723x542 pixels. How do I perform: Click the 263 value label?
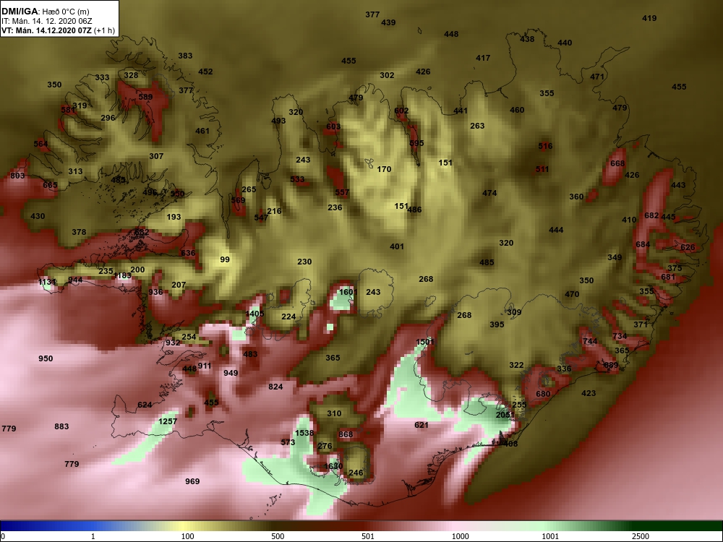tap(477, 126)
